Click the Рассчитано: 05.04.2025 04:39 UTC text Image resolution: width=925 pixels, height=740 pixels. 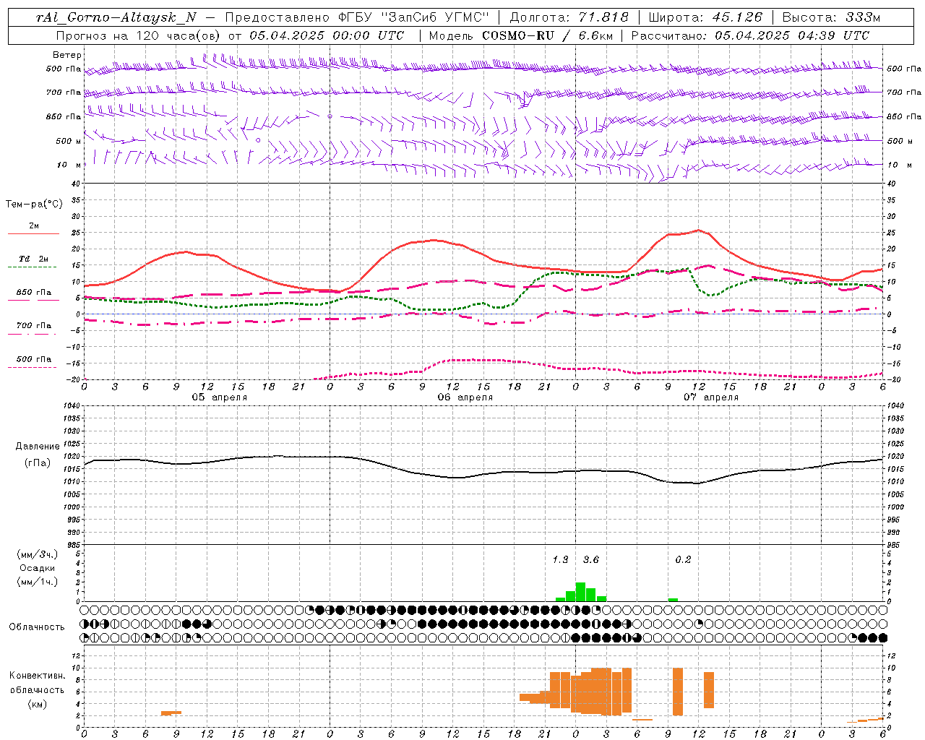750,35
